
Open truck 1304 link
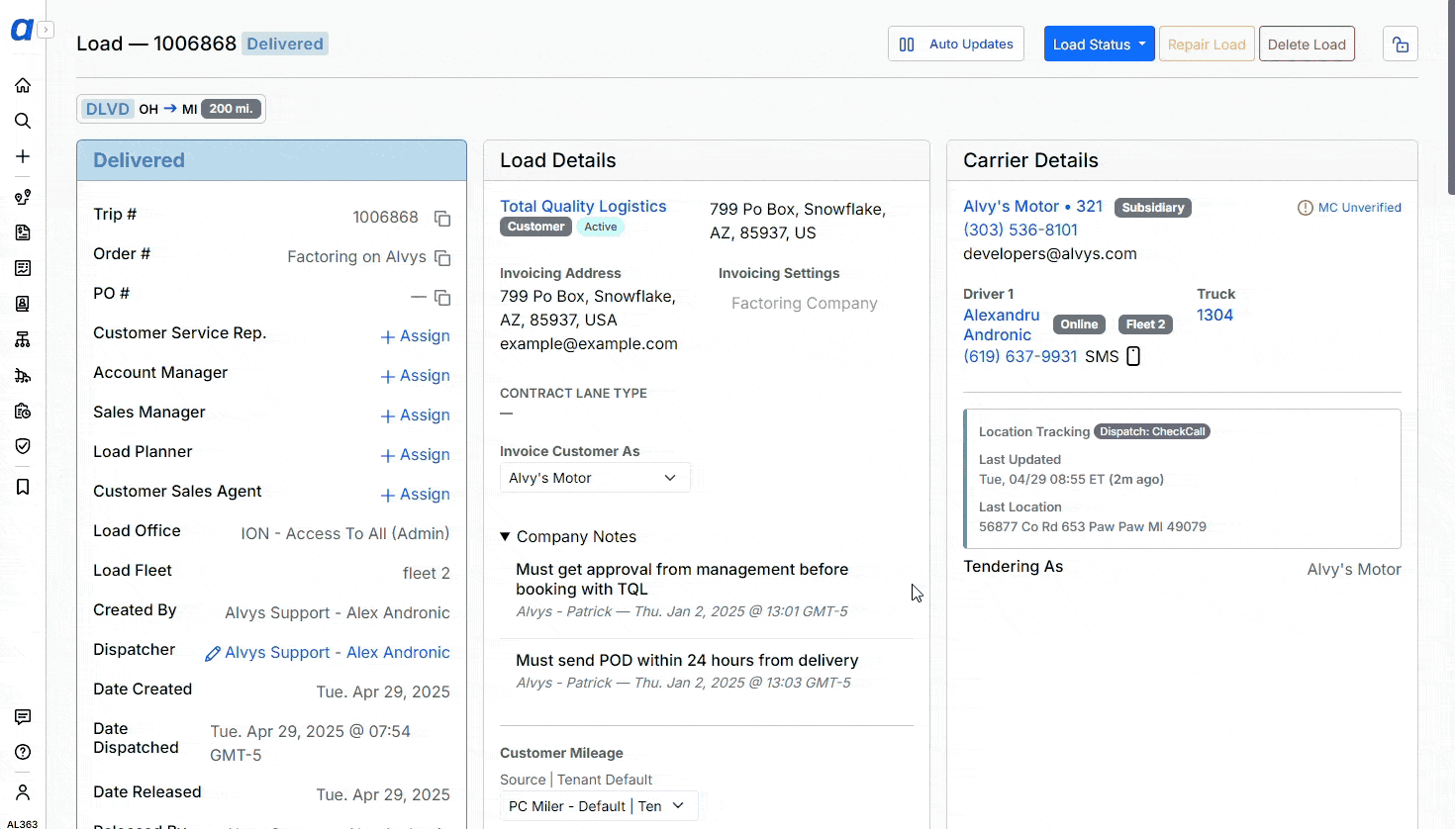(x=1214, y=315)
